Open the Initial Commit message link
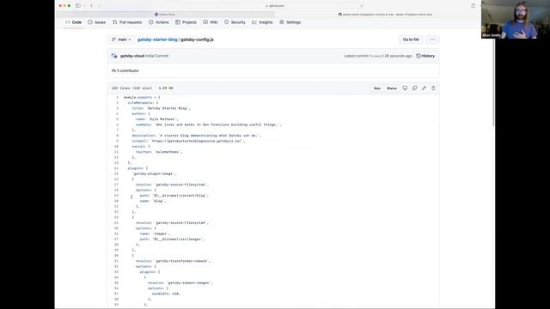Image resolution: width=550 pixels, height=309 pixels. pos(156,56)
